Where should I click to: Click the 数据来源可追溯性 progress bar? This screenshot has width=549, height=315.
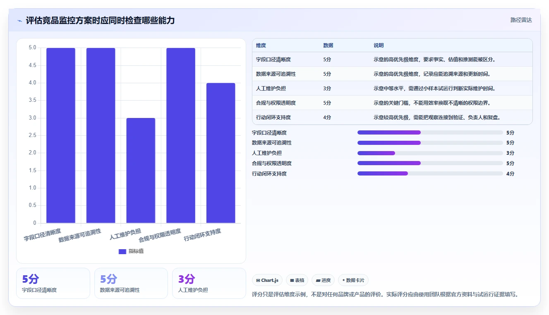(x=430, y=143)
